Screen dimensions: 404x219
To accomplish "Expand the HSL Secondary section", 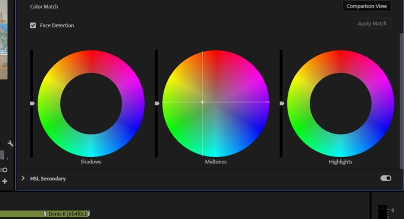I will [23, 178].
